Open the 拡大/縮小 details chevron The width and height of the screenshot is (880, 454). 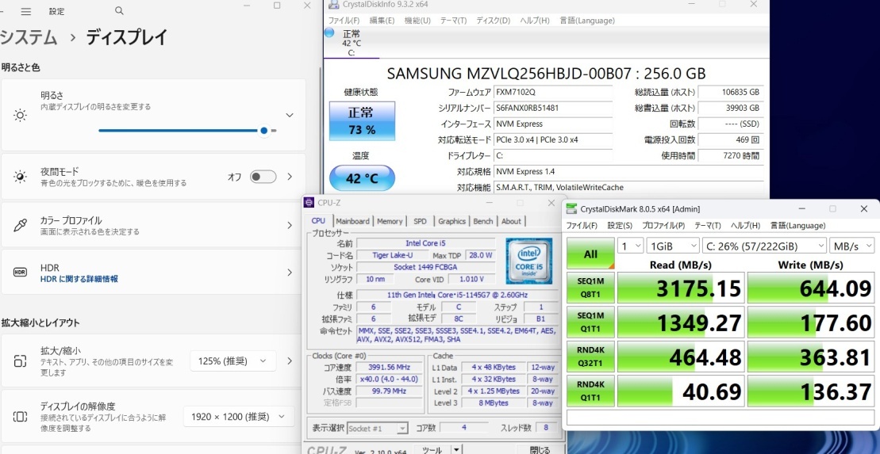coord(290,361)
